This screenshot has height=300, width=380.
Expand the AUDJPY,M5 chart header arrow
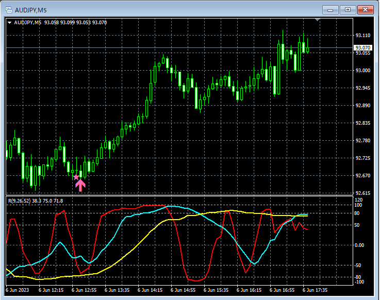[x=10, y=23]
